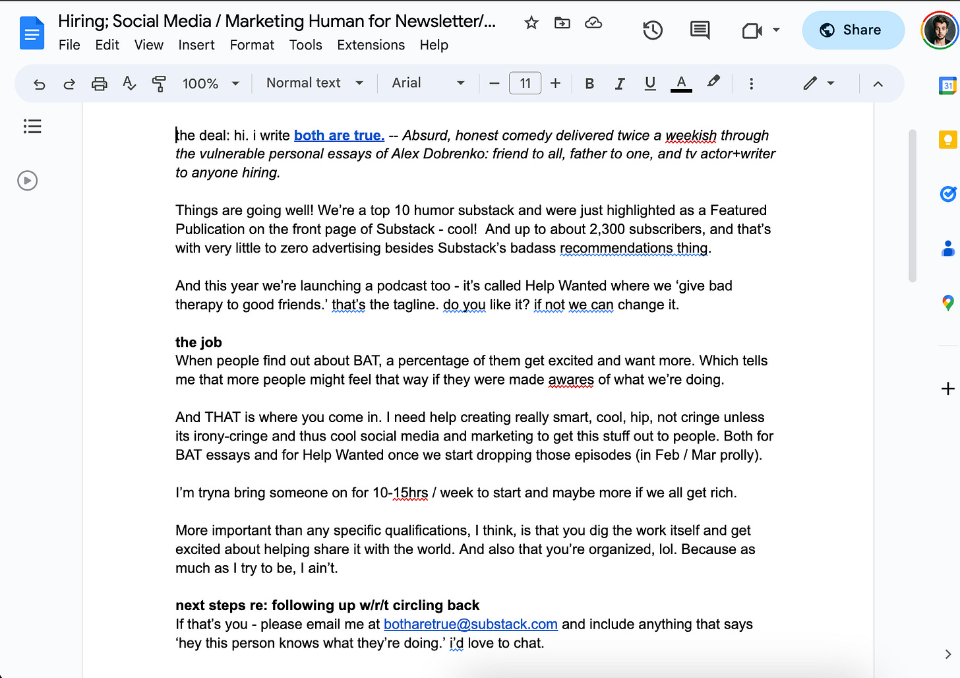Click the grammar-flagged 'recommendations thing'
The height and width of the screenshot is (678, 960).
point(634,248)
